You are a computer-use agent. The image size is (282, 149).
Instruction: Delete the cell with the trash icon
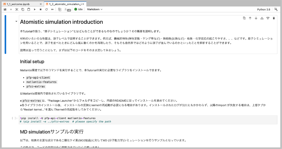click(x=274, y=18)
